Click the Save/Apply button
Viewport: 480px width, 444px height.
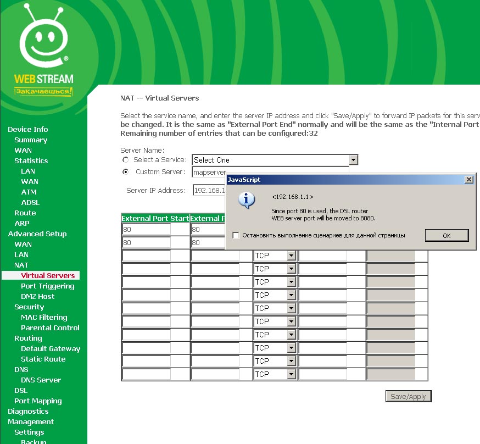click(408, 396)
